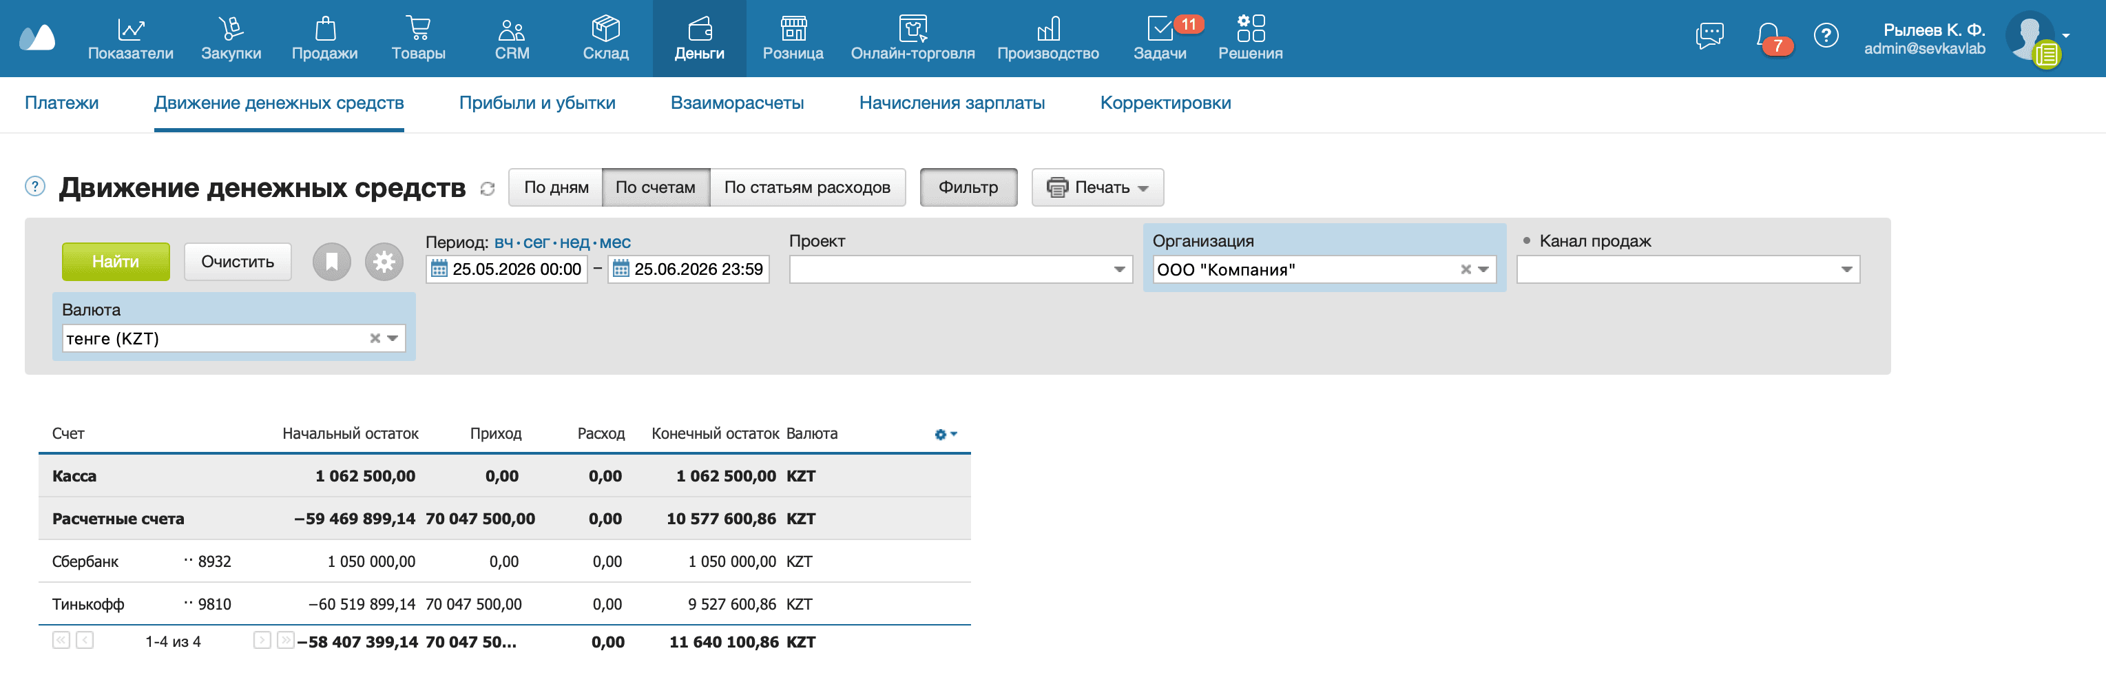Open the Закупки section

[231, 39]
